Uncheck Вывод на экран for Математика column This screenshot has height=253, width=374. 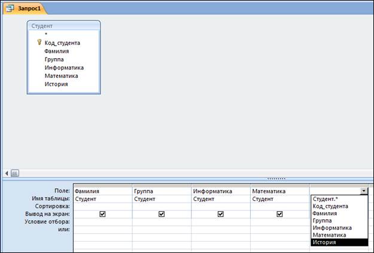click(279, 214)
